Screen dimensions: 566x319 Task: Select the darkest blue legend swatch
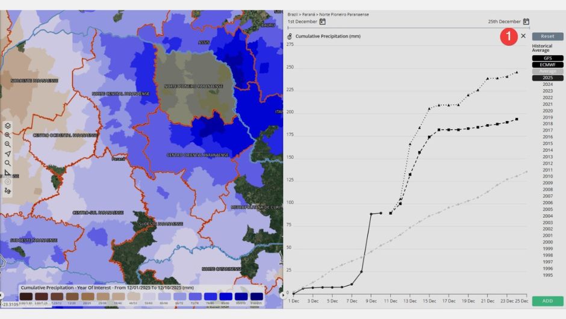click(257, 296)
